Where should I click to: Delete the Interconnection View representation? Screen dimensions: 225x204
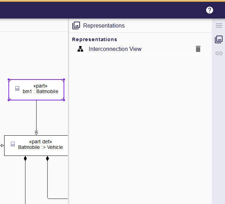point(198,49)
